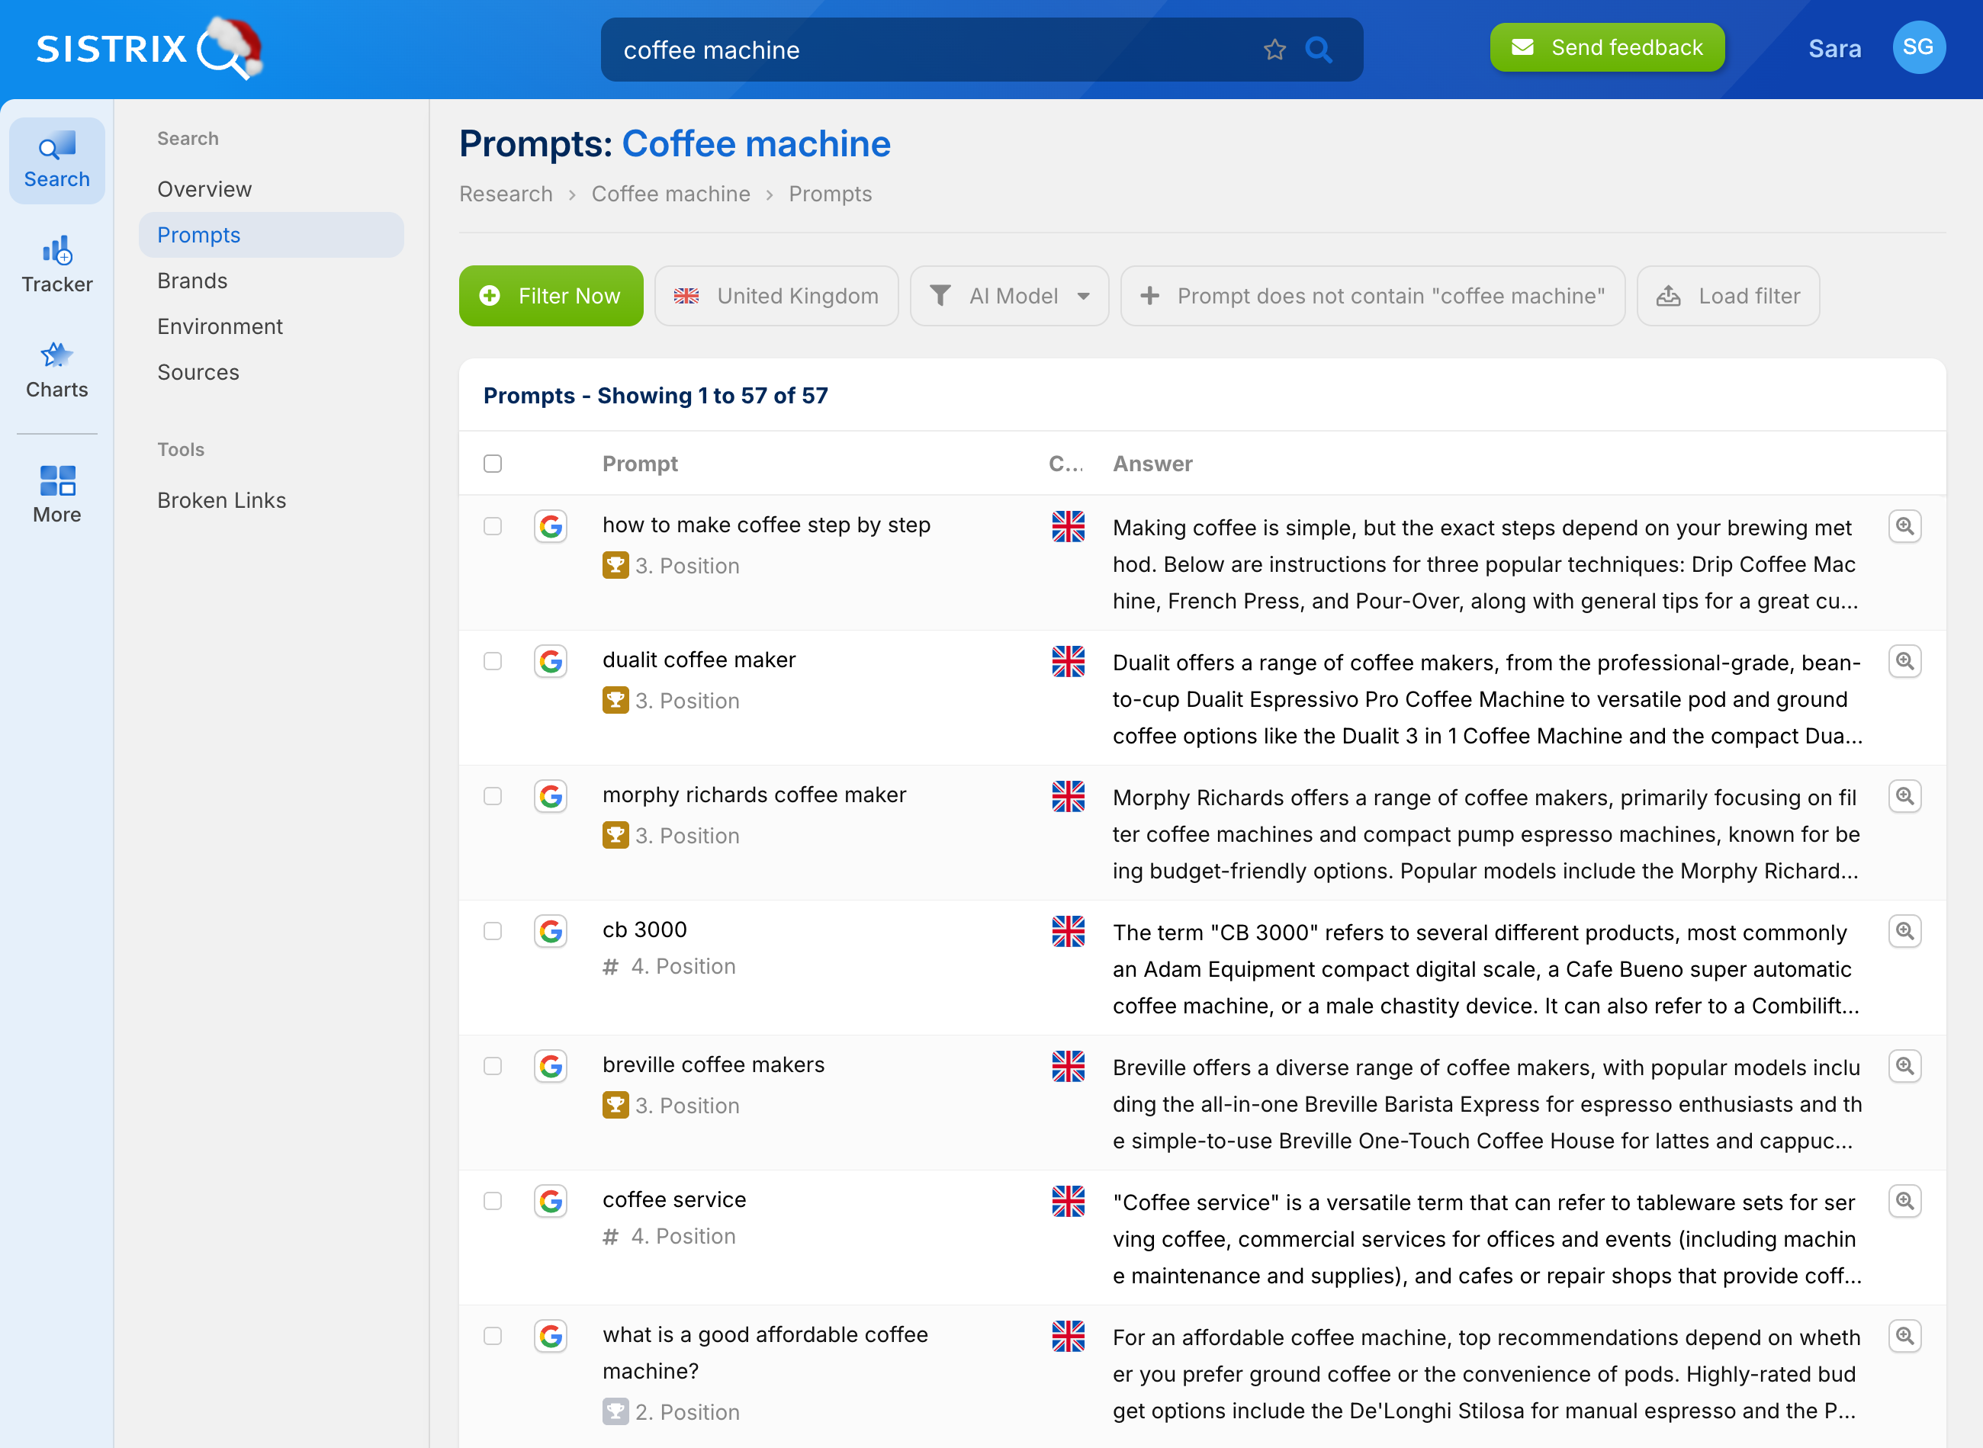Click the Send feedback button
This screenshot has width=1983, height=1448.
point(1606,47)
